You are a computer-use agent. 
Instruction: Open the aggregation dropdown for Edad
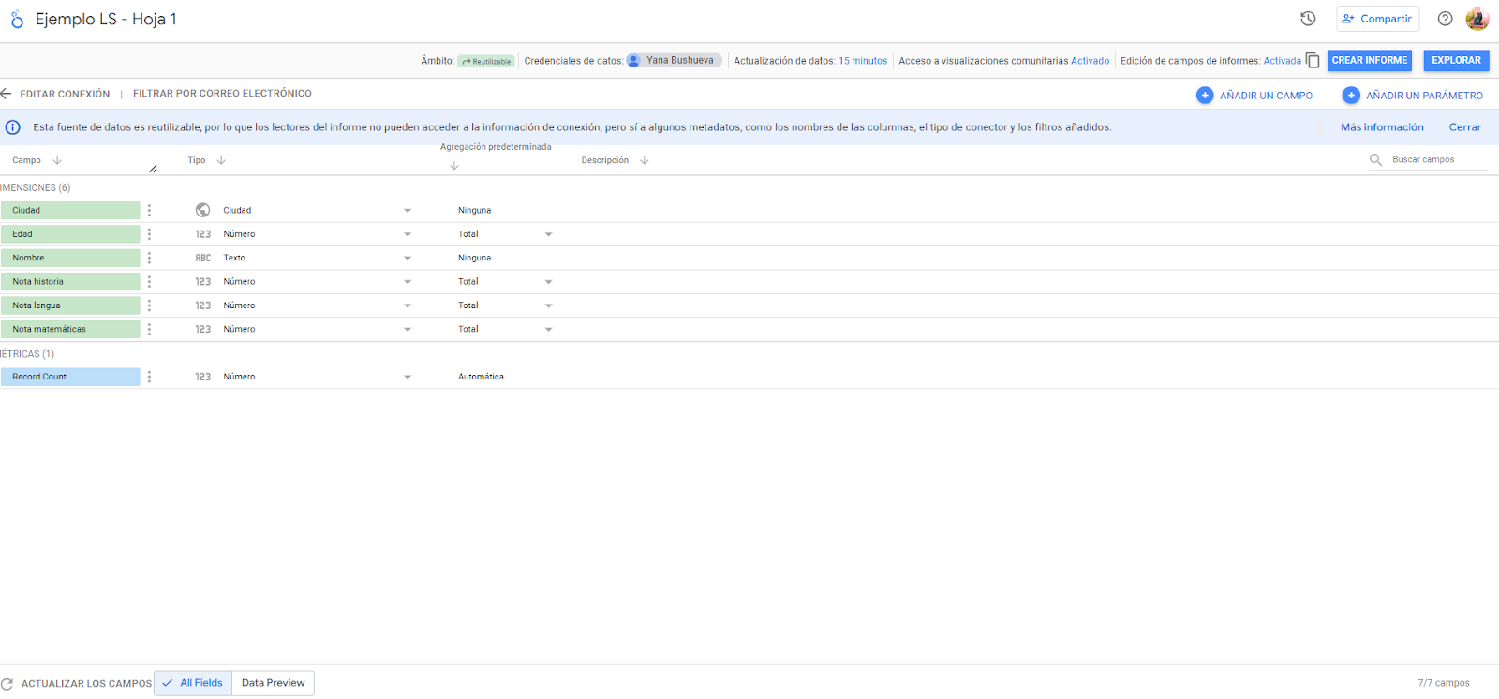549,234
